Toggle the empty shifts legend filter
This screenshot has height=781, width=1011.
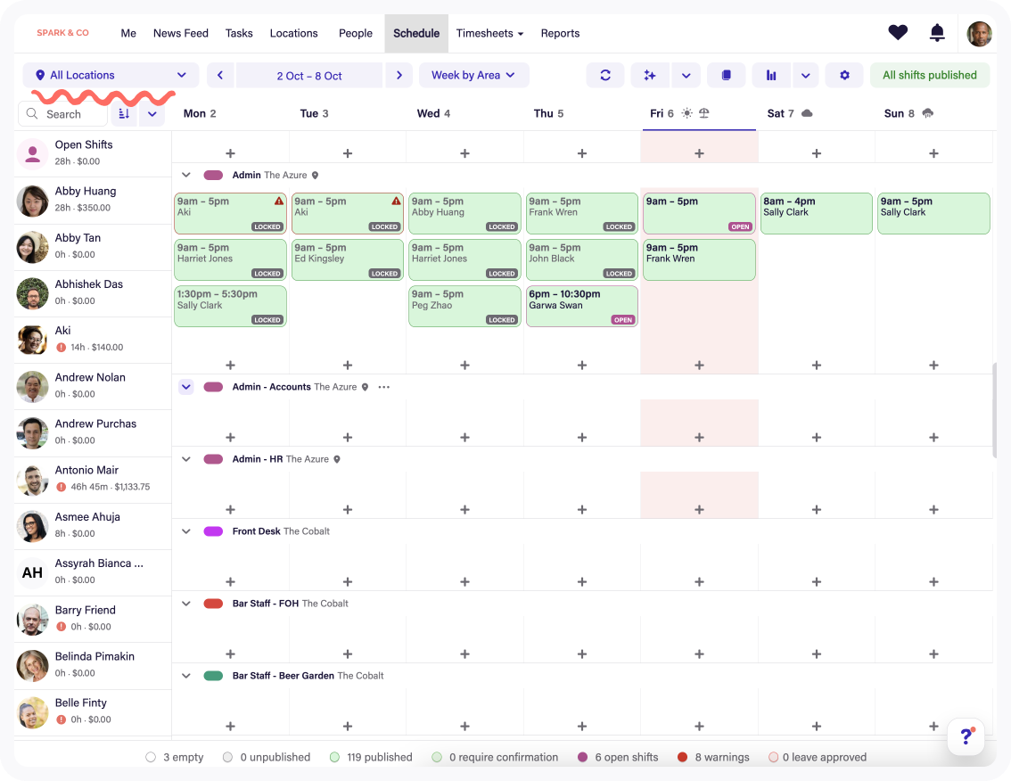151,757
